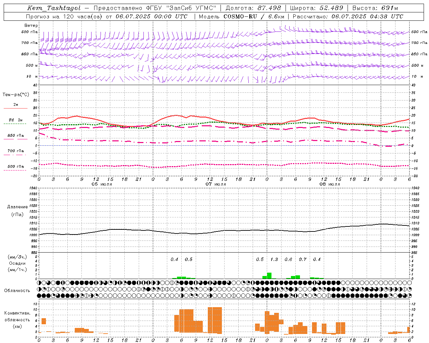Click the station name Kem_Tashtagol
Viewport: 429px width, 343px height.
coord(54,8)
